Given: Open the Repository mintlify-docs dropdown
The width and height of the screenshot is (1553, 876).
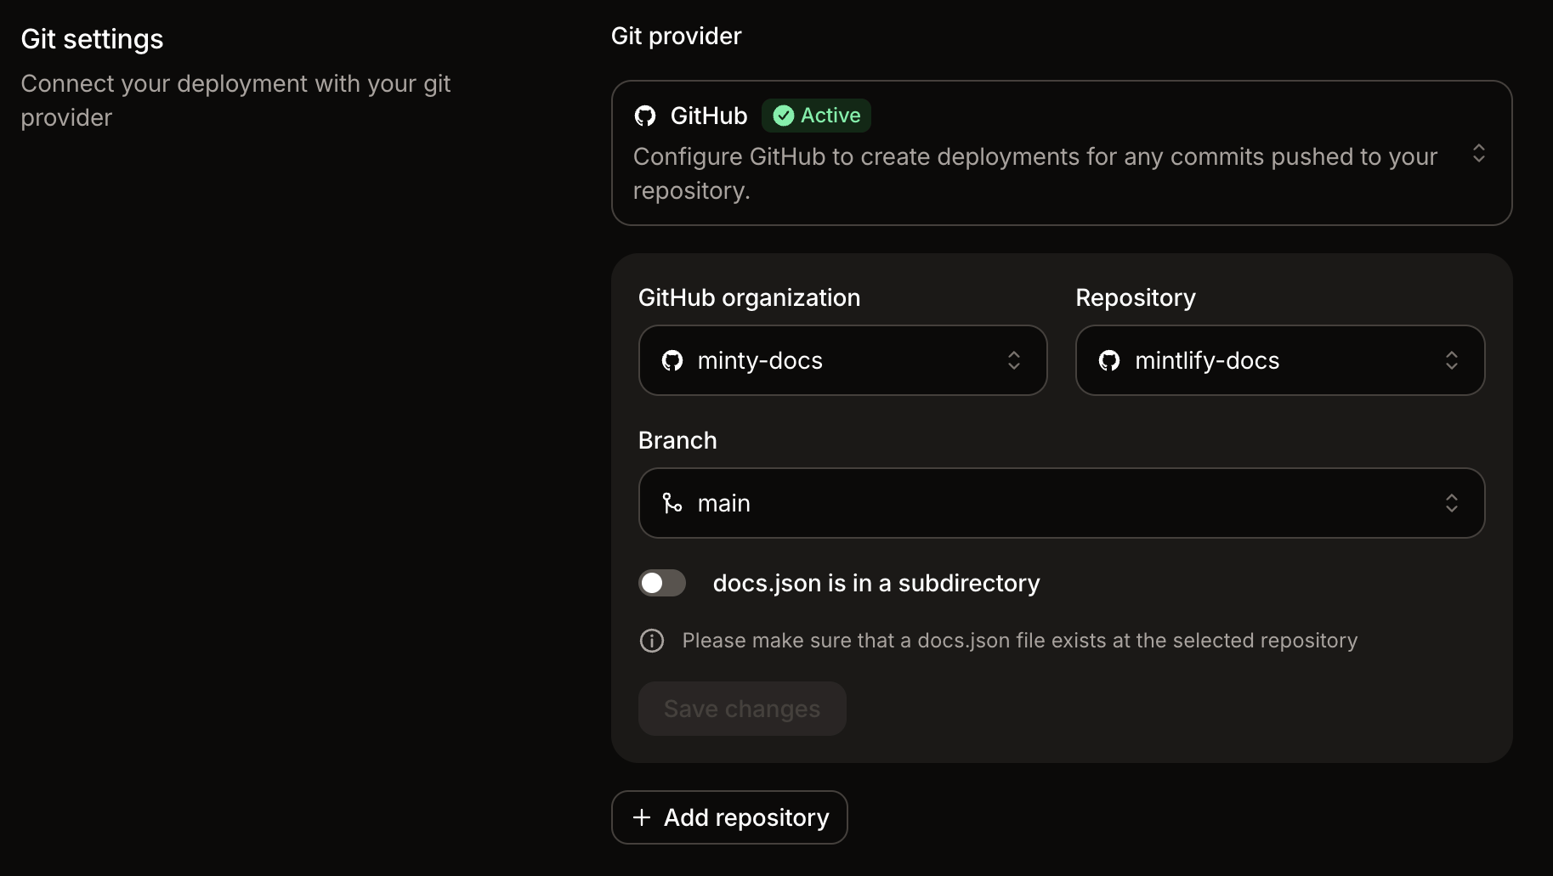Looking at the screenshot, I should pyautogui.click(x=1280, y=360).
